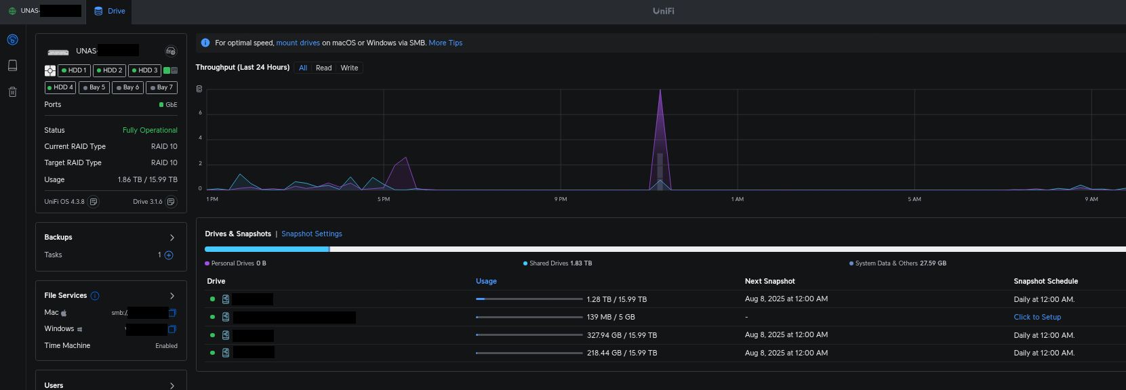
Task: Copy the Mac smb address
Action: pos(172,313)
